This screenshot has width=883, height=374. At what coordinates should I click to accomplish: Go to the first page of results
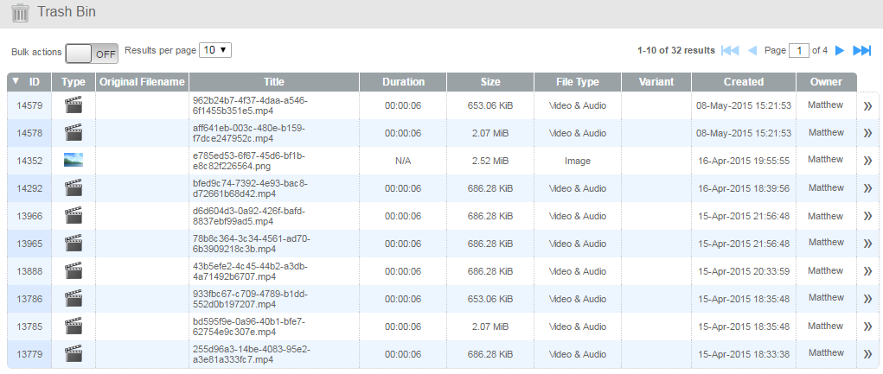pyautogui.click(x=730, y=51)
